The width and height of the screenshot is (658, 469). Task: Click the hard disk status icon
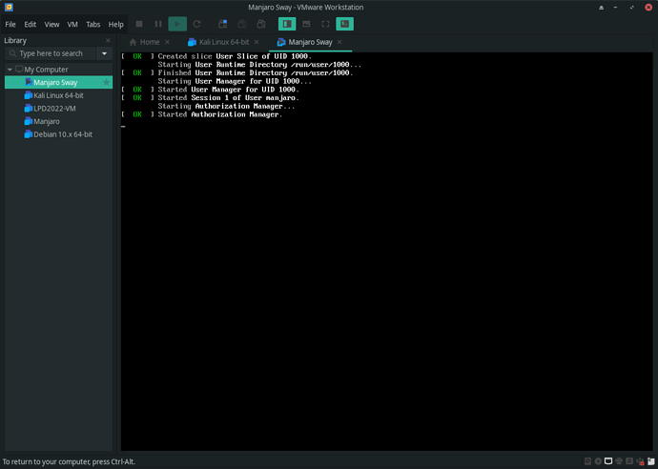click(588, 461)
